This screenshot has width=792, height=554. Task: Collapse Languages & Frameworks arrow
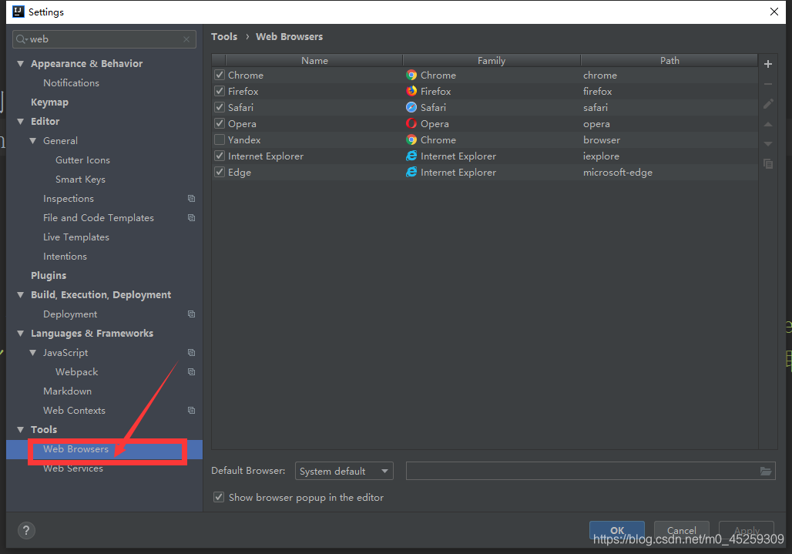click(21, 334)
